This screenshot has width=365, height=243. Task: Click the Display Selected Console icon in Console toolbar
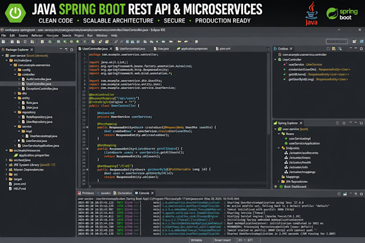tap(345, 194)
